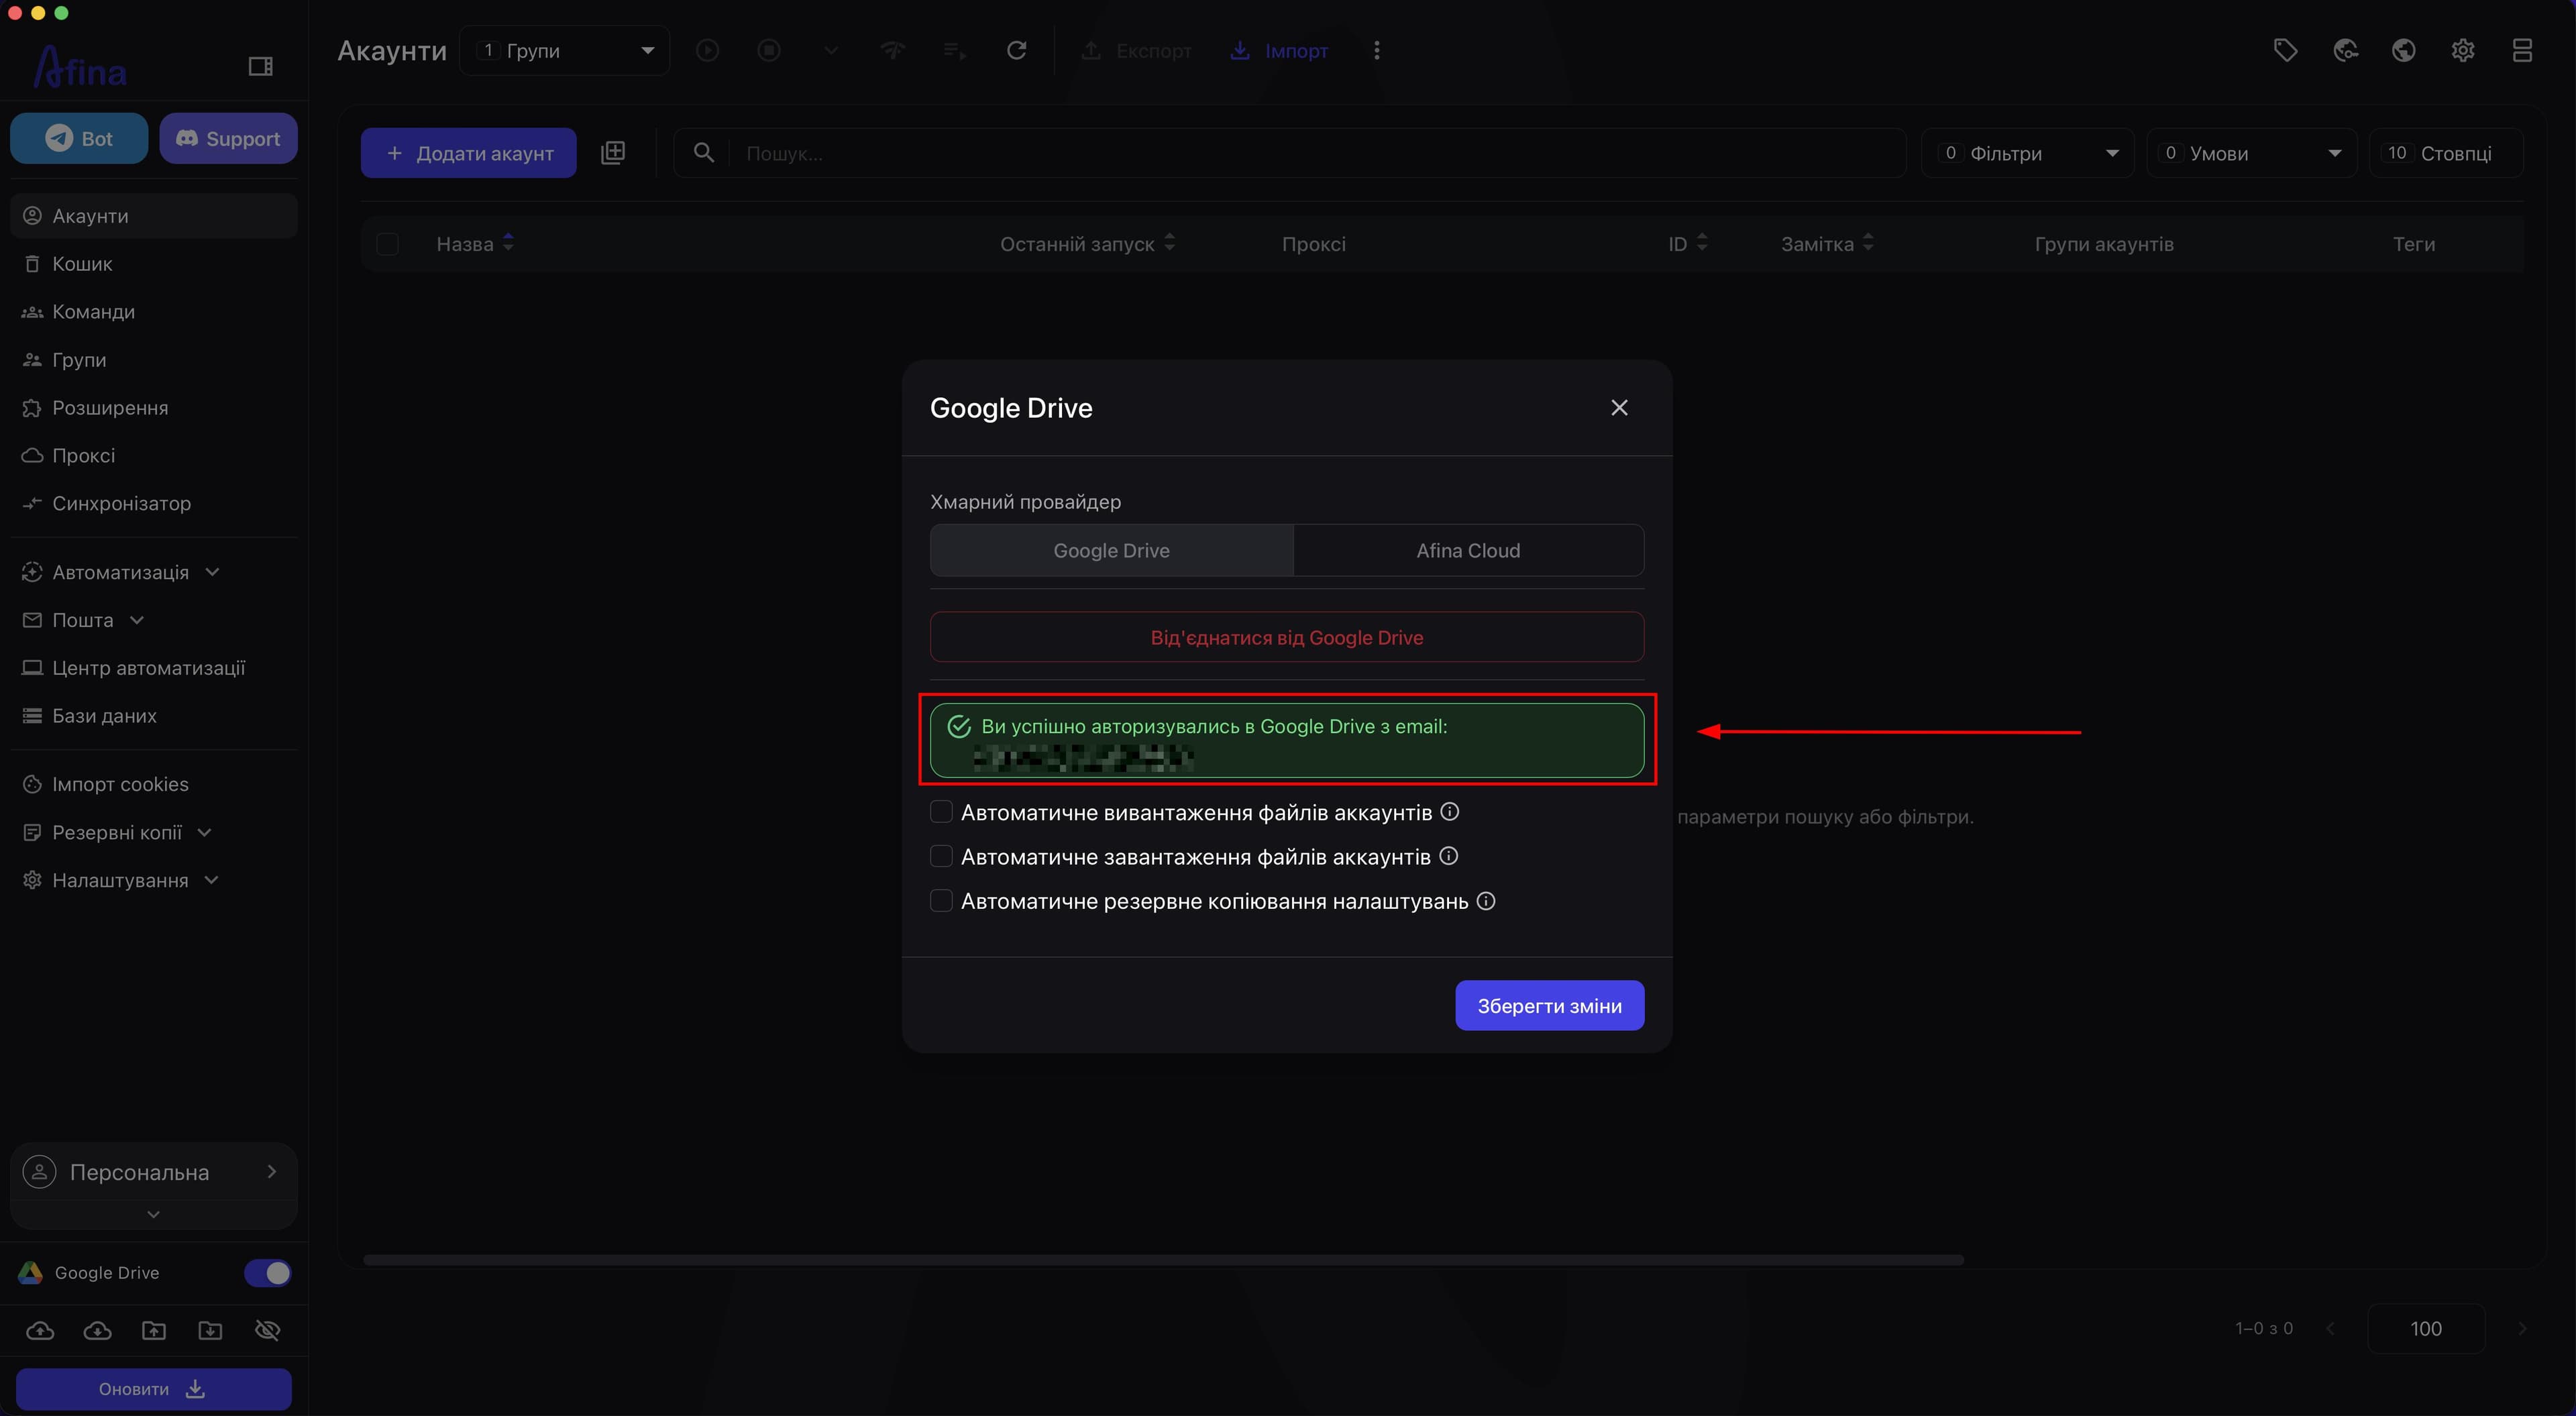Click the Оновити update button
Image resolution: width=2576 pixels, height=1416 pixels.
coord(154,1389)
